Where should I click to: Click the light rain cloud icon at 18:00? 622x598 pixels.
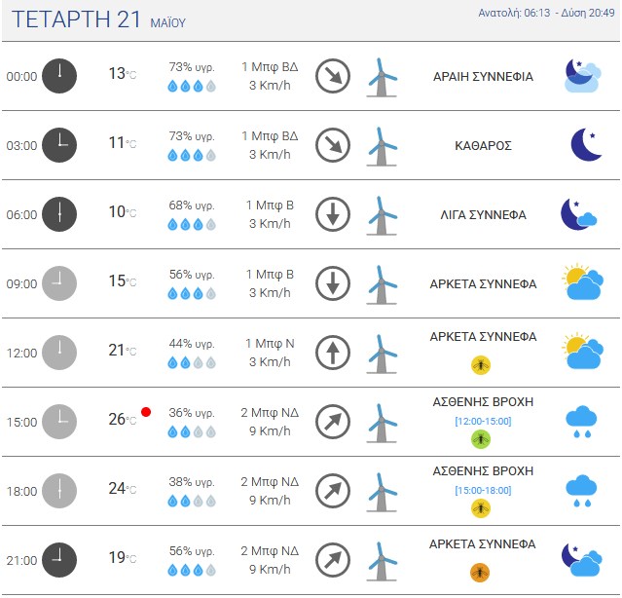[581, 491]
